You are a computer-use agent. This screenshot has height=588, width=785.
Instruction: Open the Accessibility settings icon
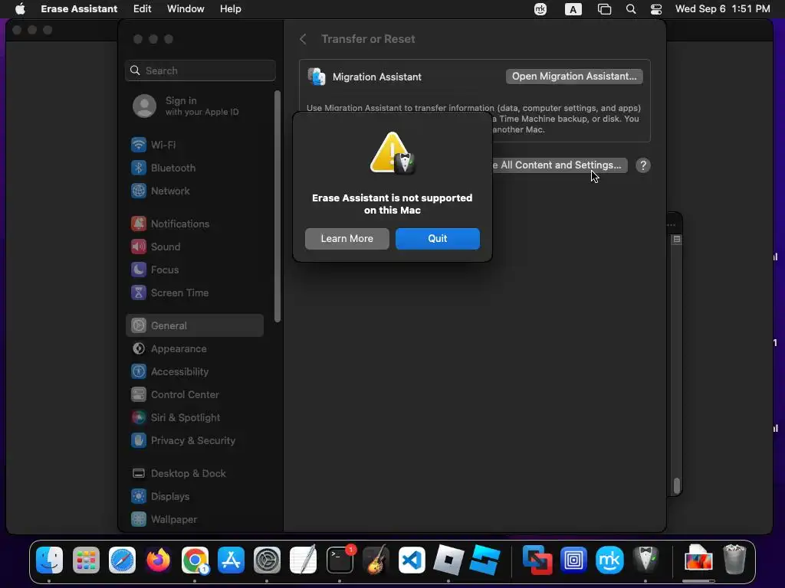tap(139, 372)
